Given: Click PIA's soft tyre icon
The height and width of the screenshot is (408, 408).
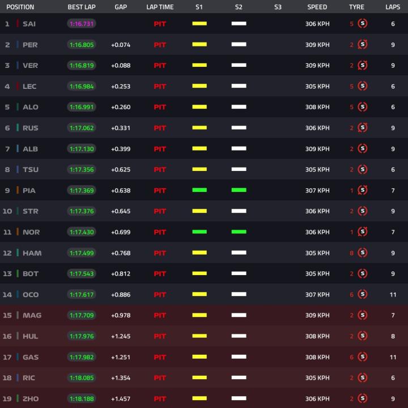Looking at the screenshot, I should coord(362,191).
